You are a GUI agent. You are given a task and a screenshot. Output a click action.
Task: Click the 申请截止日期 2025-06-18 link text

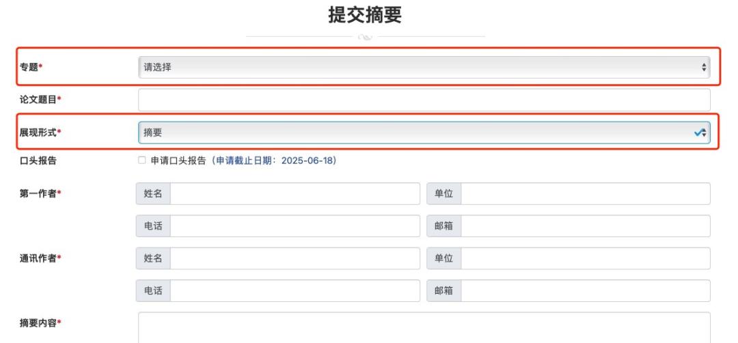coord(276,161)
